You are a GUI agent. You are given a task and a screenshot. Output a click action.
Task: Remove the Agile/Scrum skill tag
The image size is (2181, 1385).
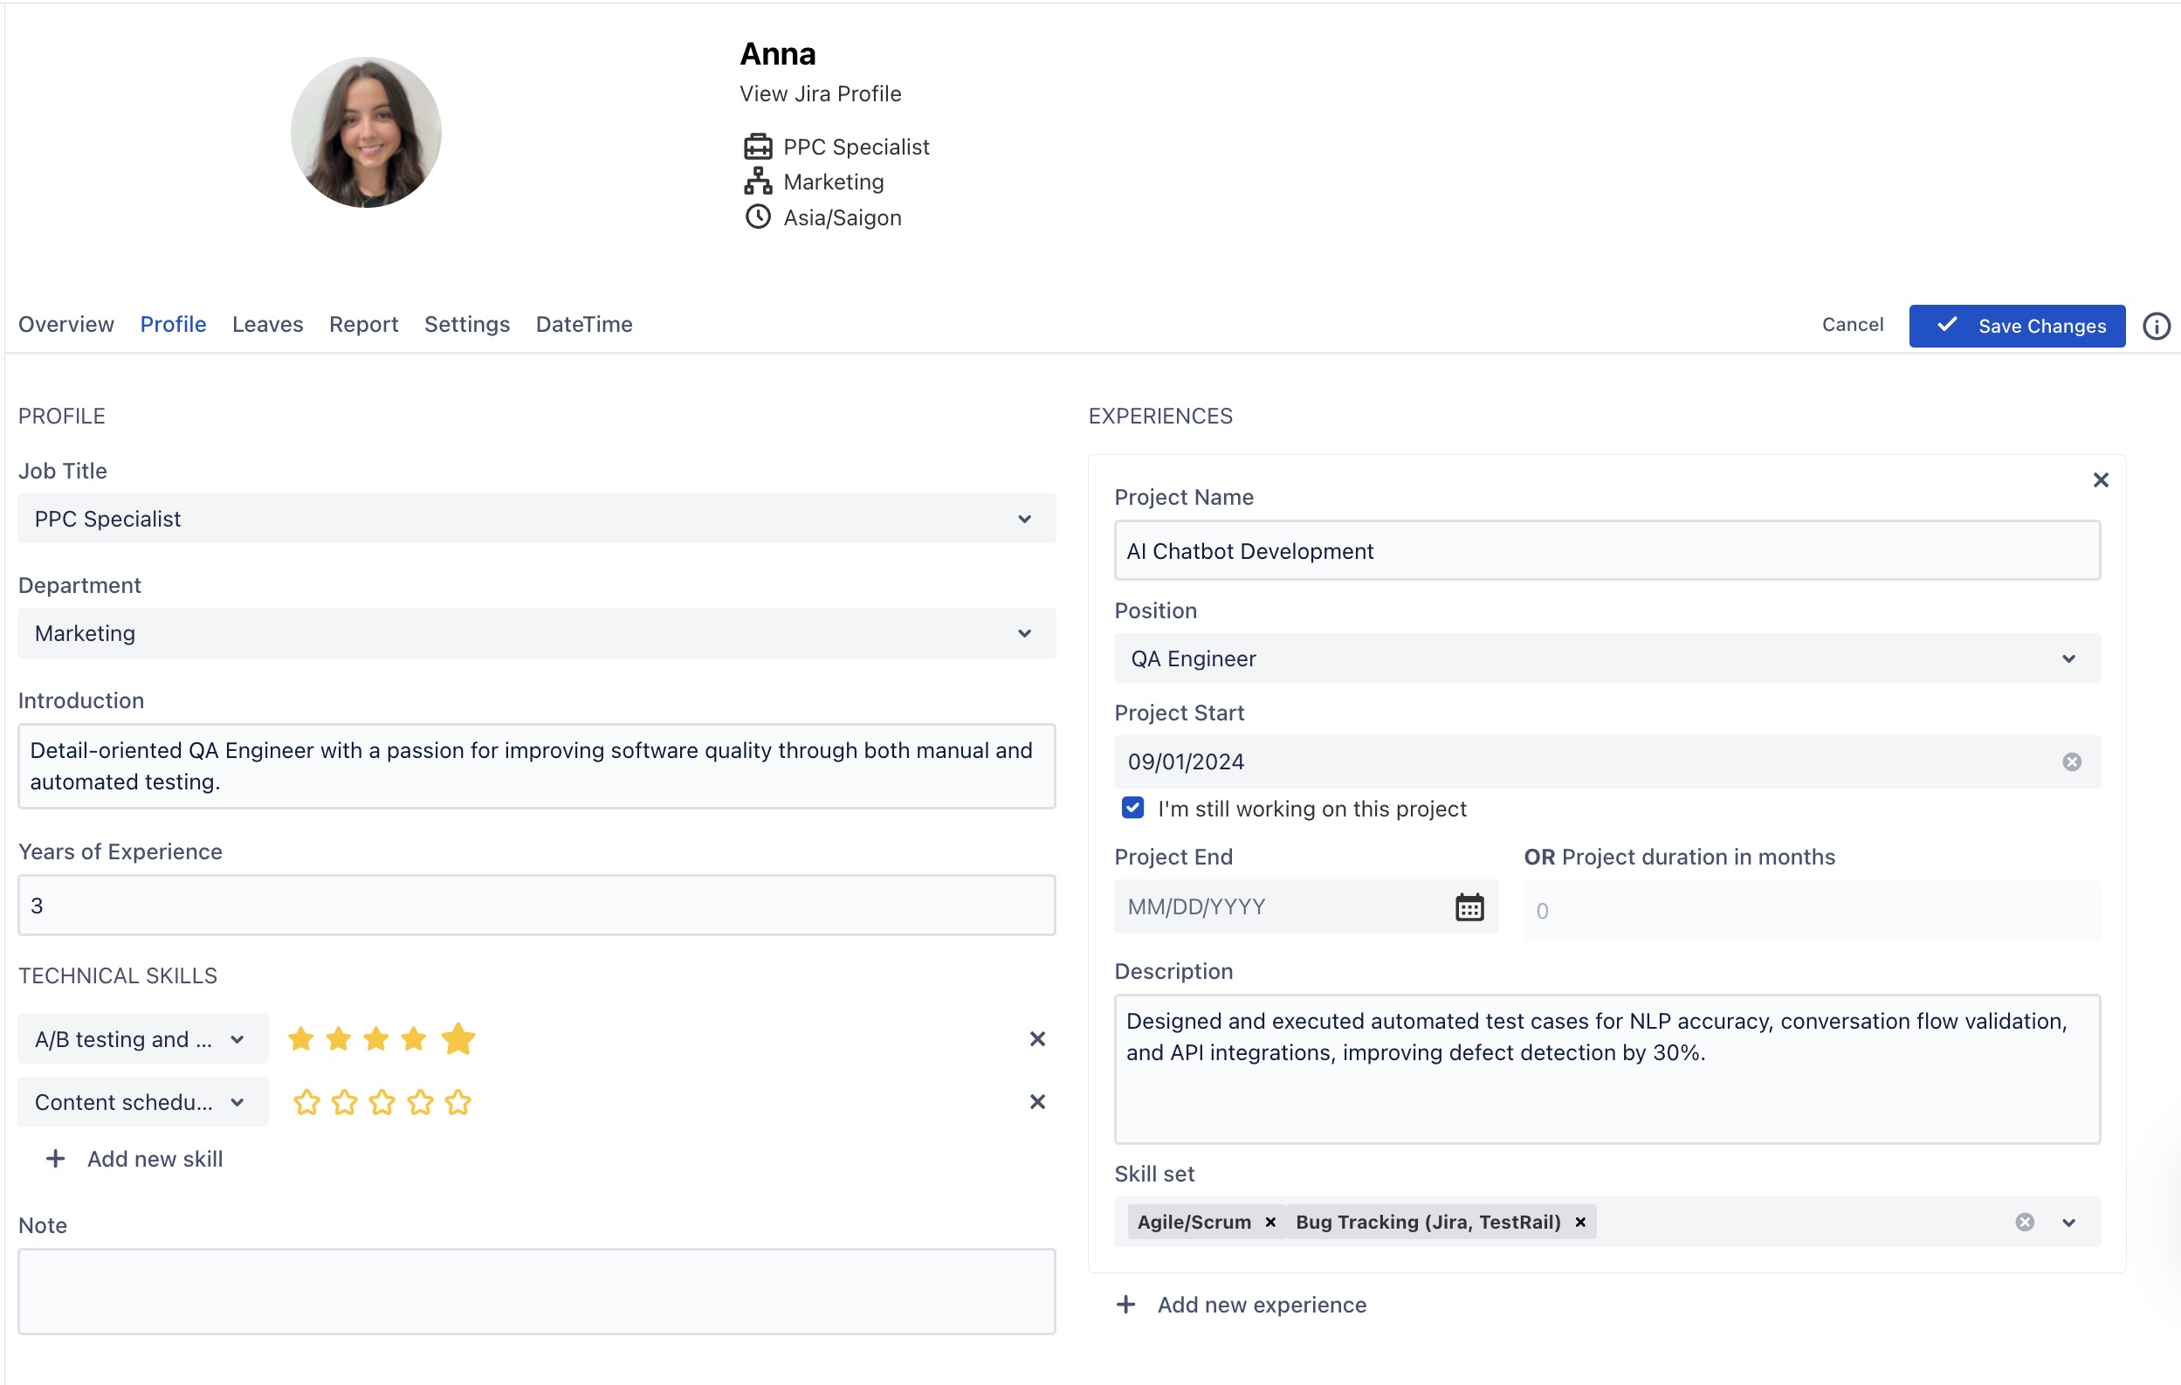[x=1270, y=1222]
